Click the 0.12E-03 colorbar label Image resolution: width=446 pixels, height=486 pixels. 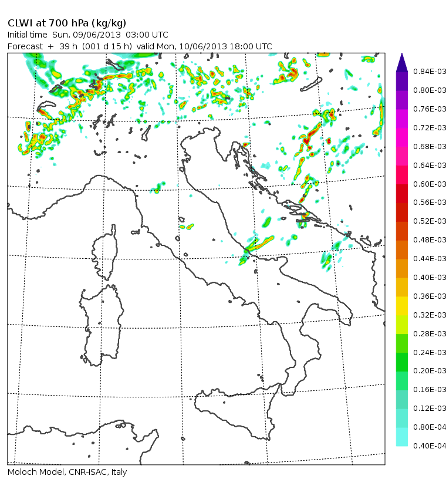pos(430,408)
